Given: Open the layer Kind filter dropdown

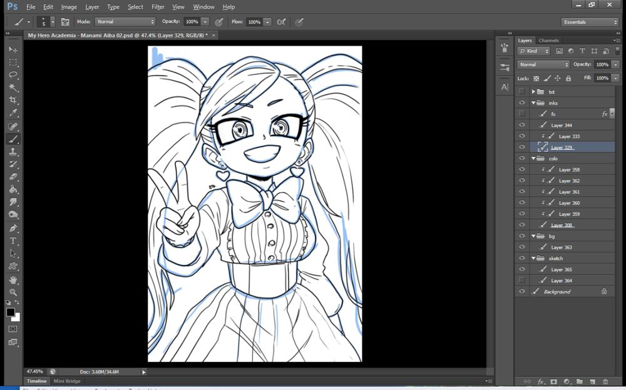Looking at the screenshot, I should (x=534, y=51).
